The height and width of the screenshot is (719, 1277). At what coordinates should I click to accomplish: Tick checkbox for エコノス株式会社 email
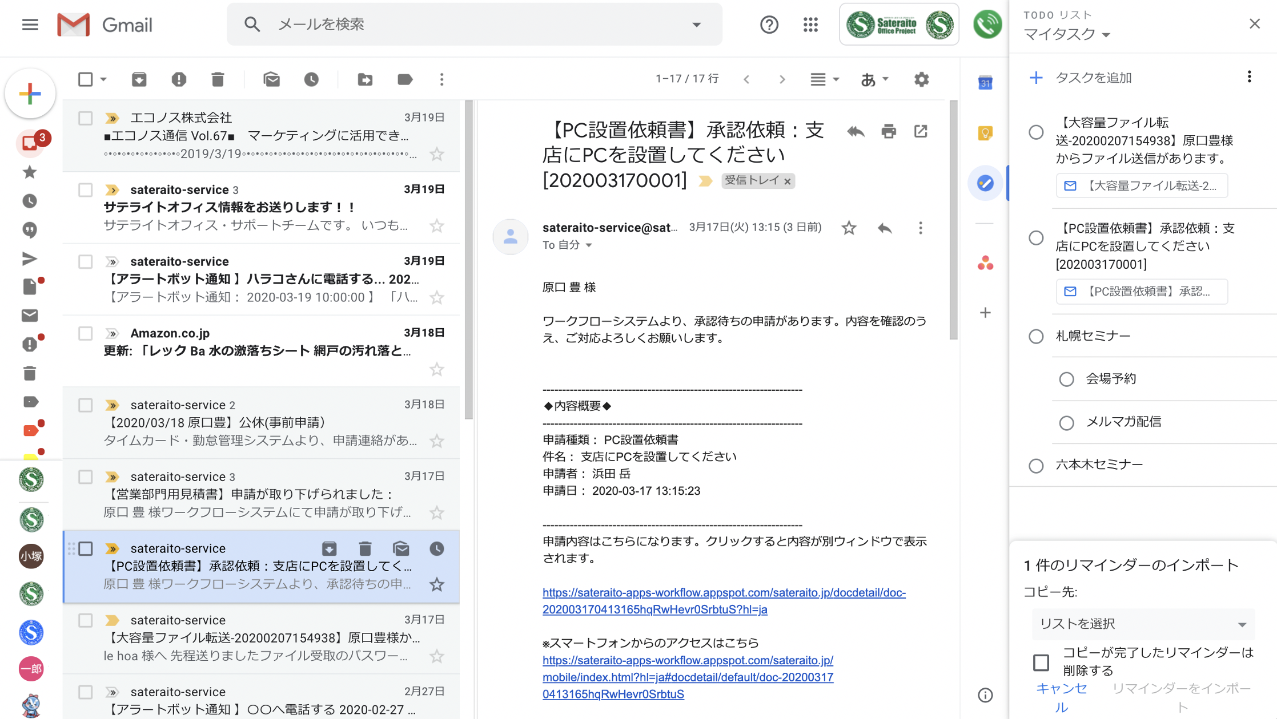tap(85, 118)
